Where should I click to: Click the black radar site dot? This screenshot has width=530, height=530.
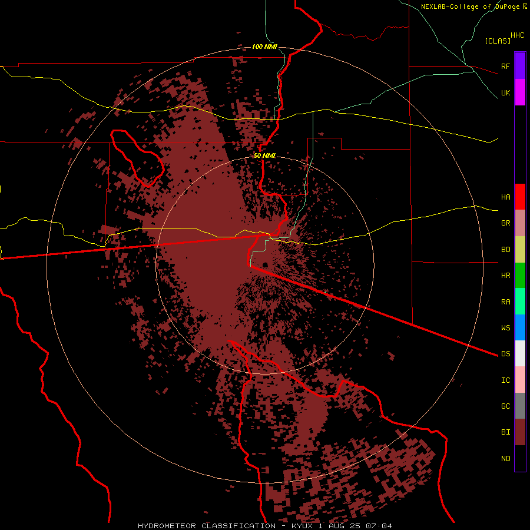(x=265, y=264)
